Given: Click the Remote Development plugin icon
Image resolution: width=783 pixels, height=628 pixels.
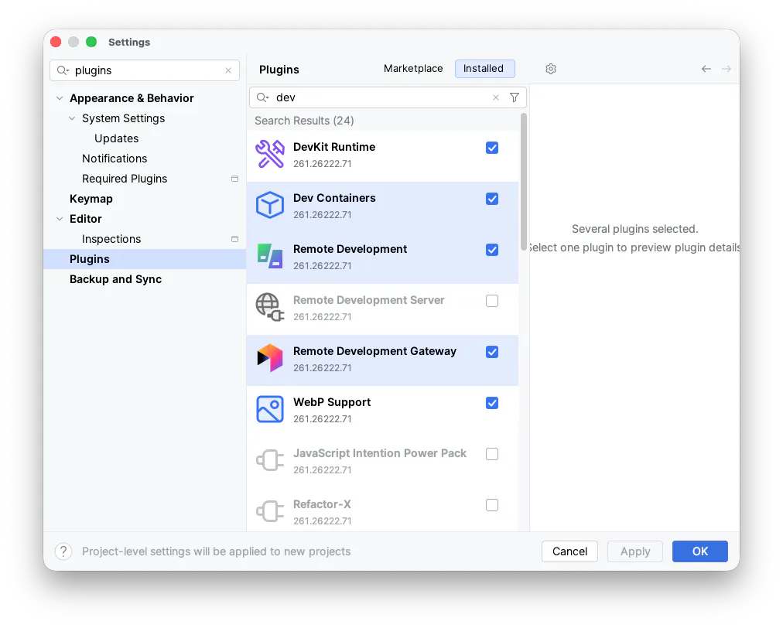Looking at the screenshot, I should [x=270, y=256].
